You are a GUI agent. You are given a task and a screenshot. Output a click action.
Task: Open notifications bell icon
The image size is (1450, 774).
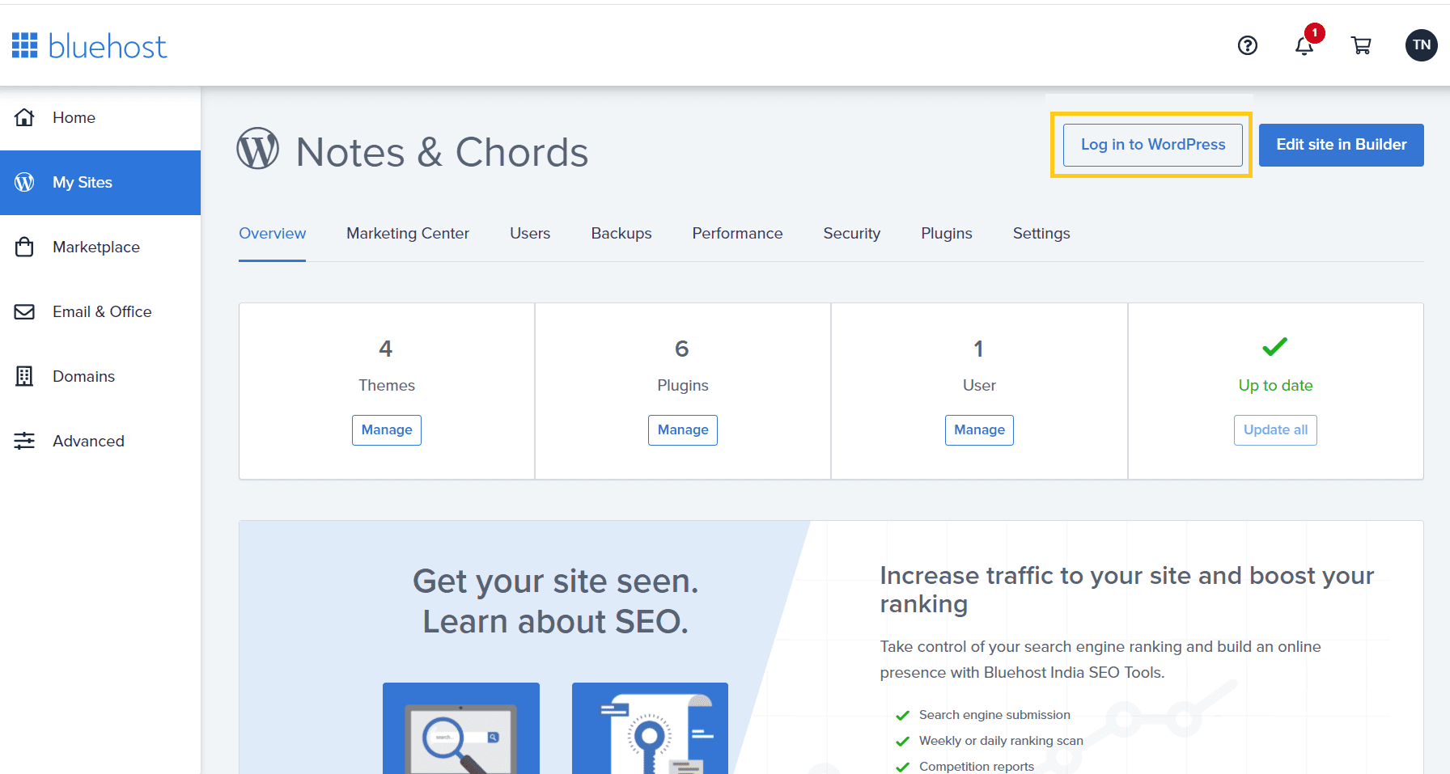(x=1304, y=45)
